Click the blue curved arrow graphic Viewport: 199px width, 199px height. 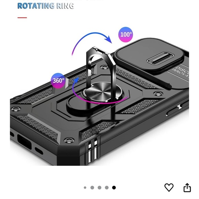pyautogui.click(x=92, y=42)
